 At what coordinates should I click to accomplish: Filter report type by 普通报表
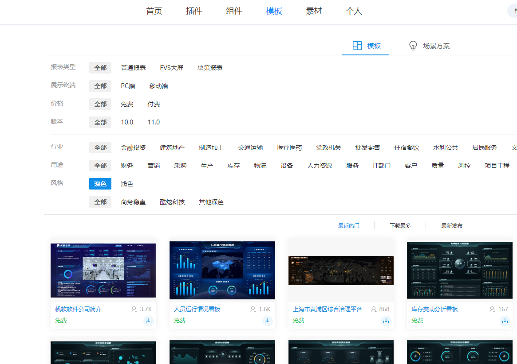[133, 68]
